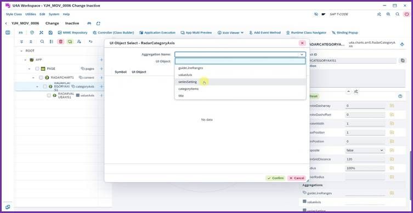The height and width of the screenshot is (213, 413).
Task: Select categoryItems from the dropdown list
Action: point(240,89)
